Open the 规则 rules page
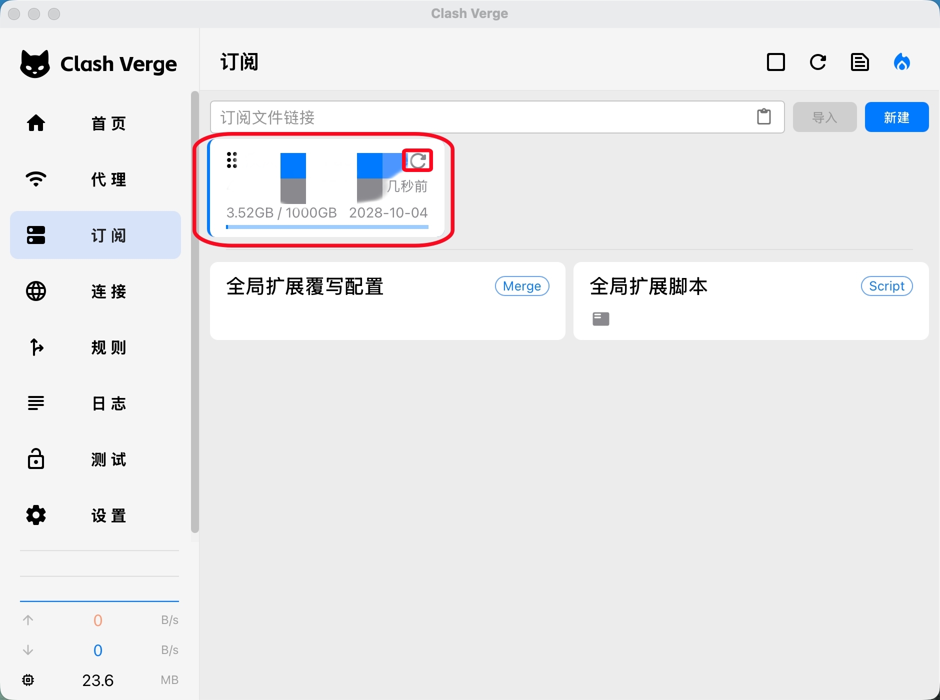 click(95, 347)
